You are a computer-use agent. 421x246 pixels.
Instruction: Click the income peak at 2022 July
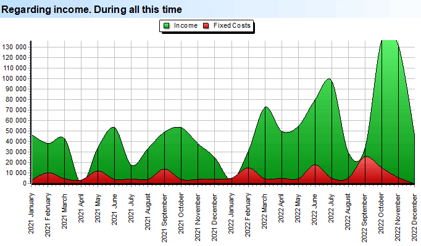(329, 79)
